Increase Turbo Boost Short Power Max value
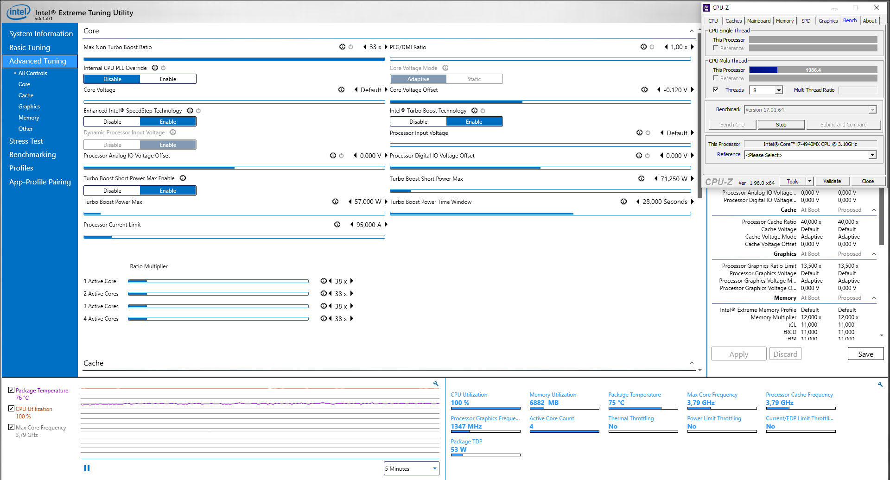The width and height of the screenshot is (890, 480). [x=693, y=178]
